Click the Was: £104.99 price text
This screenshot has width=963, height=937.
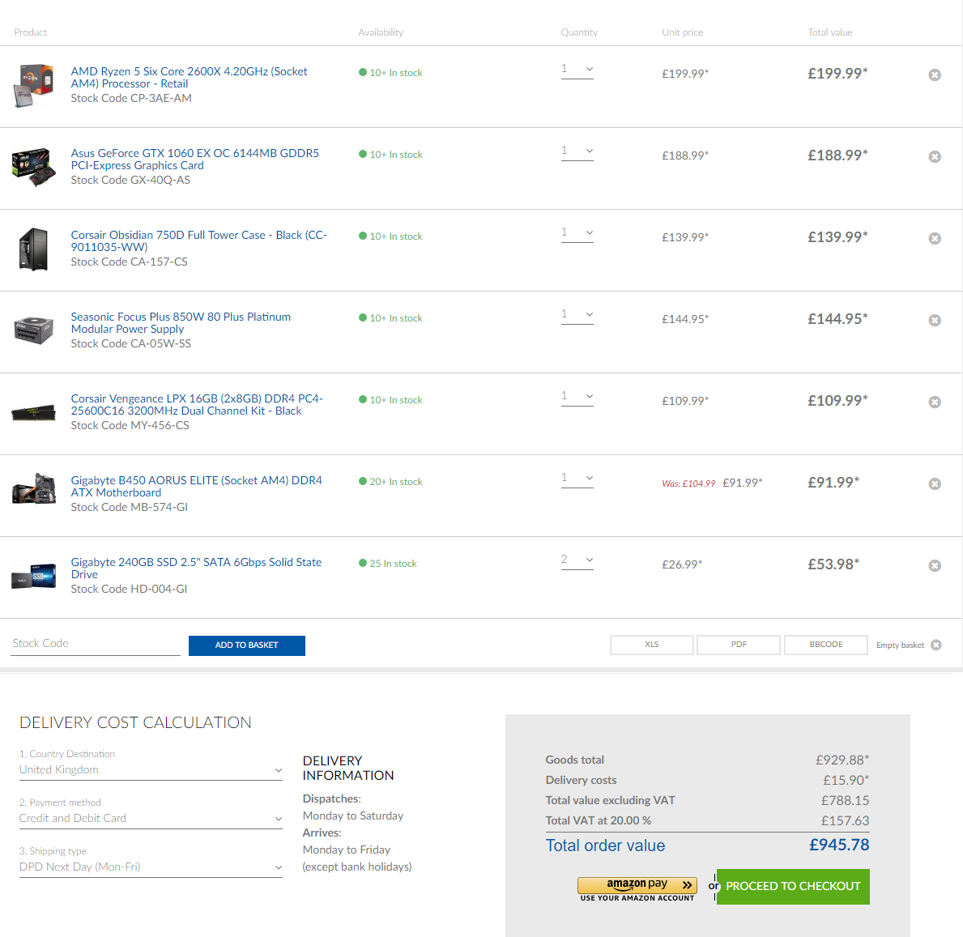688,483
